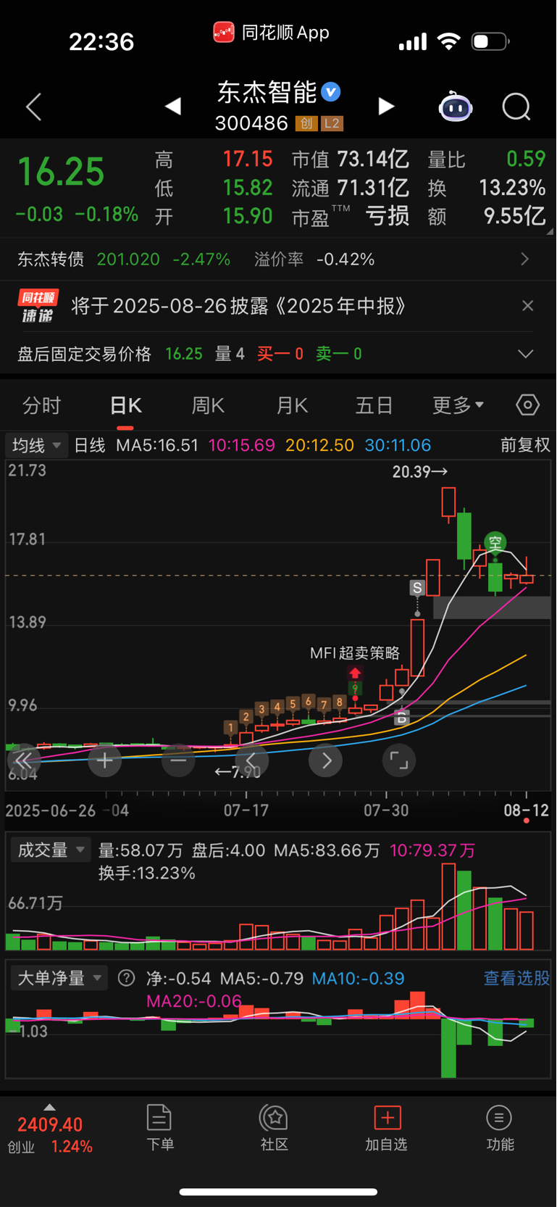
Task: Tap the 同花顺速递 news logo
Action: point(38,306)
